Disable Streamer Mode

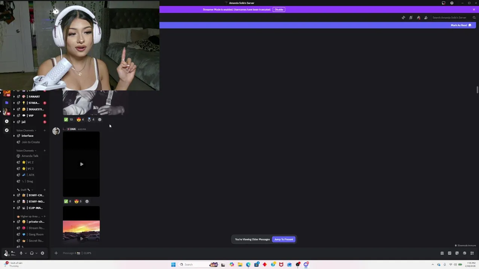point(279,9)
